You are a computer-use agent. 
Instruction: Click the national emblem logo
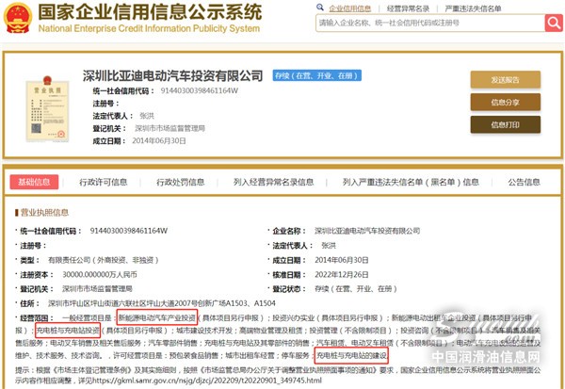[x=17, y=18]
